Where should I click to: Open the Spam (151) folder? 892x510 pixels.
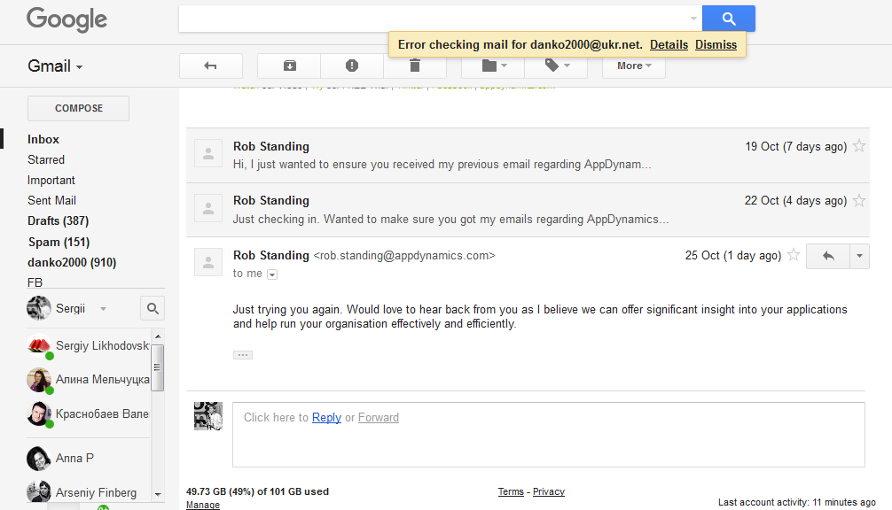pos(58,242)
